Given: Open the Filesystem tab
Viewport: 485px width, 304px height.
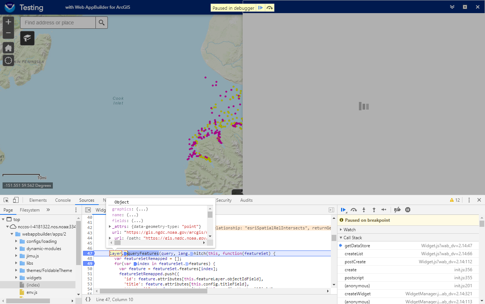Looking at the screenshot, I should [30, 210].
